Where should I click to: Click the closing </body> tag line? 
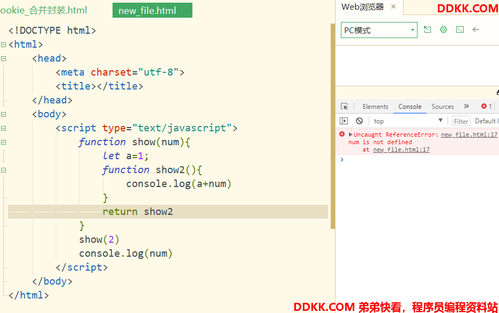(x=52, y=281)
